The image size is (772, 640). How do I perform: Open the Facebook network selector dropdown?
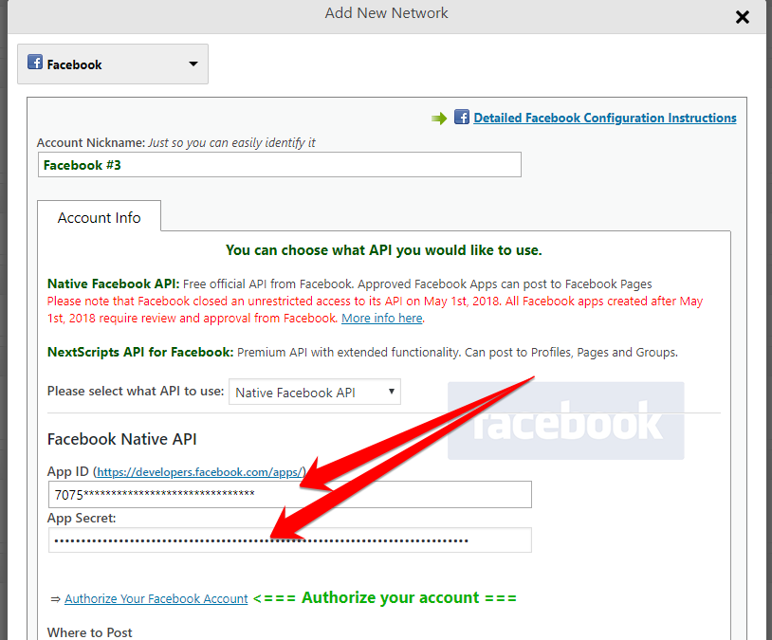coord(113,64)
